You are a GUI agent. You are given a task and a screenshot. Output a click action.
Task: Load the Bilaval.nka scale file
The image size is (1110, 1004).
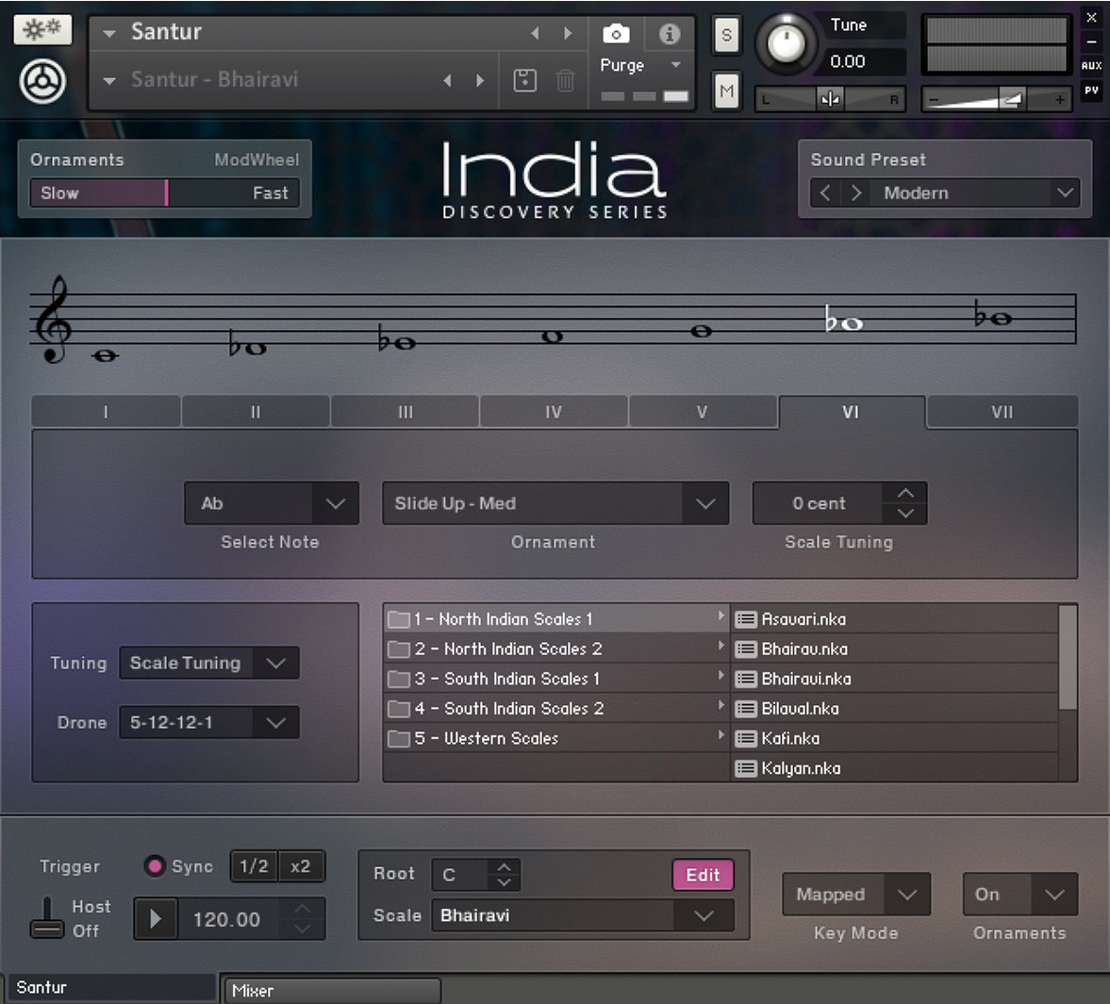(895, 708)
